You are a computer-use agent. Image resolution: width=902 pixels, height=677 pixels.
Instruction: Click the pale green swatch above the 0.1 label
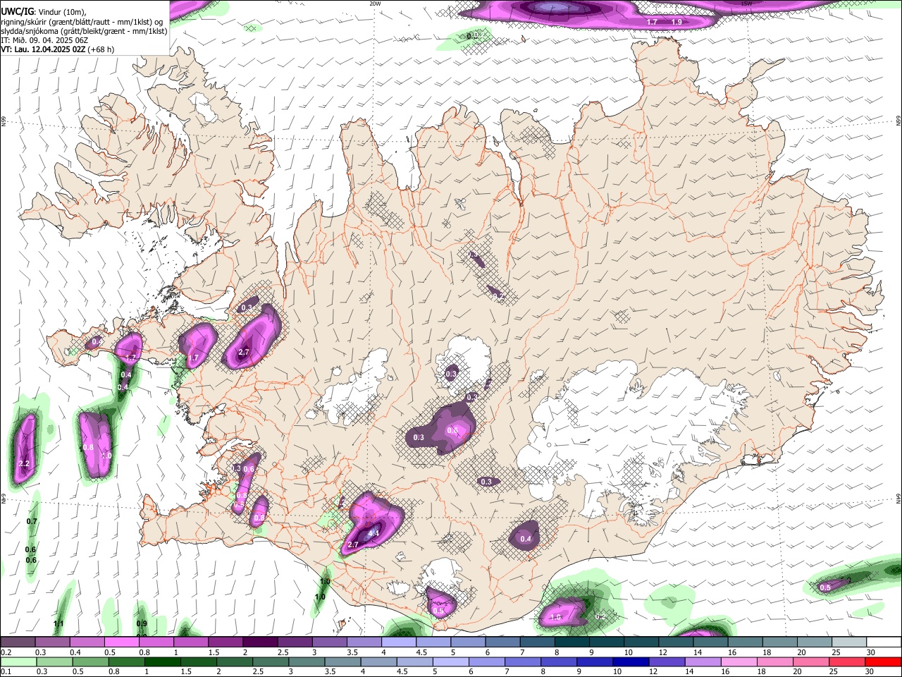click(x=18, y=661)
